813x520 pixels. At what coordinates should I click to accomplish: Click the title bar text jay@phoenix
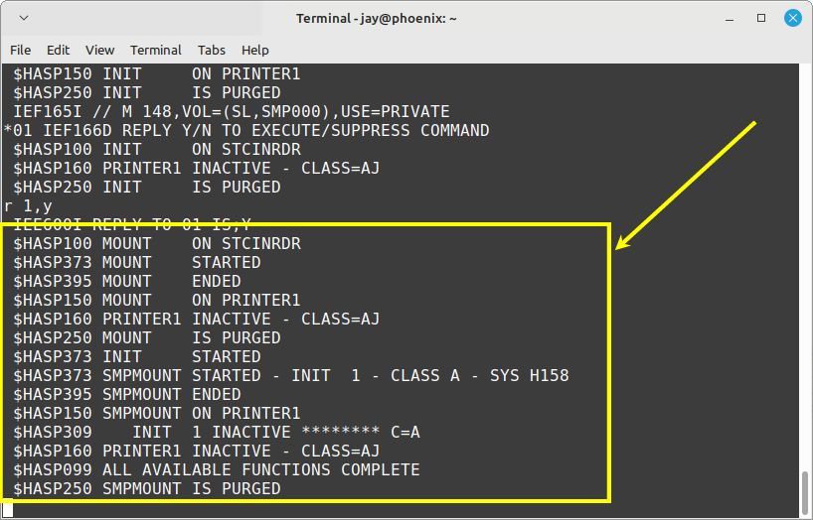[406, 19]
